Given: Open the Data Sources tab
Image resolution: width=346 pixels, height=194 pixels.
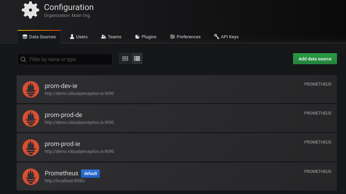Looking at the screenshot, I should click(x=39, y=37).
